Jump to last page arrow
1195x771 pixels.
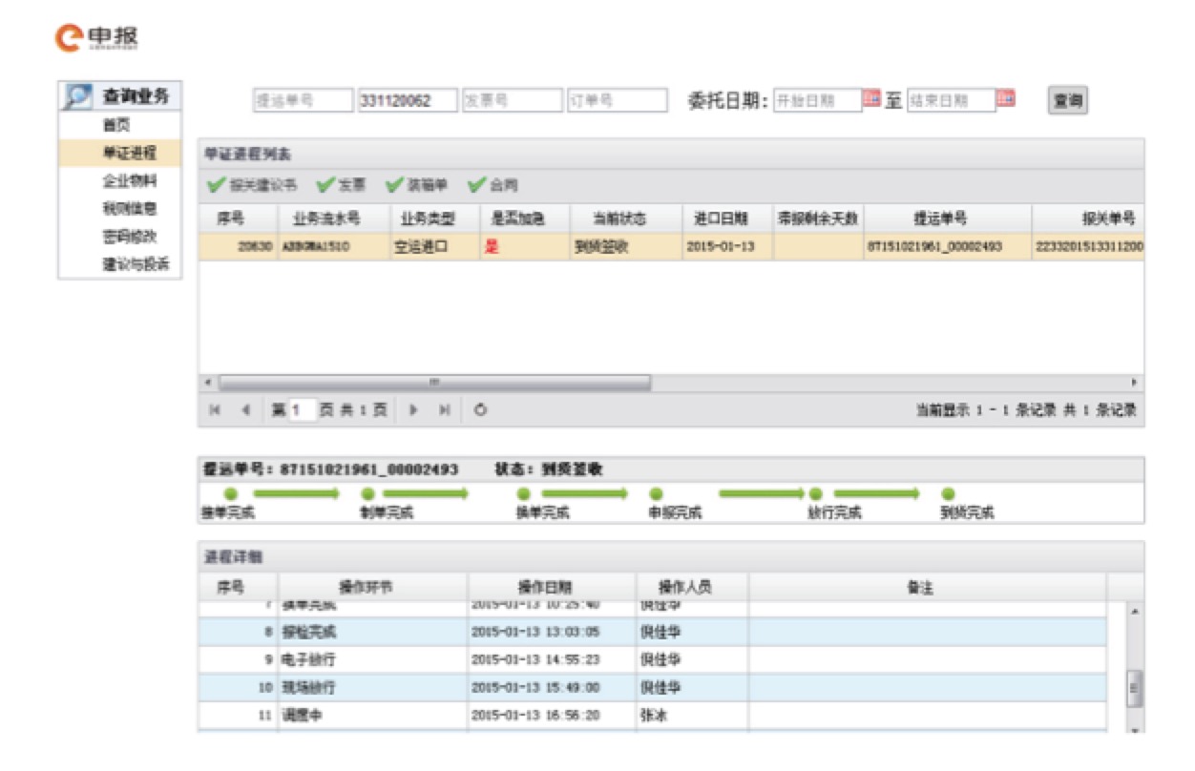click(x=444, y=410)
